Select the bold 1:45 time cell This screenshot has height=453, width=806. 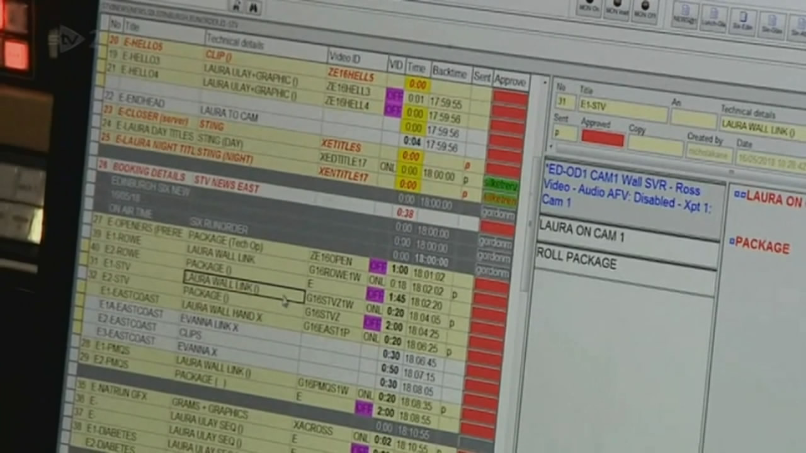tap(397, 298)
